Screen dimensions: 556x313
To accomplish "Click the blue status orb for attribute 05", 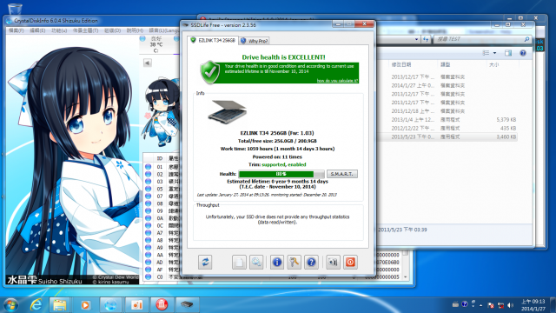I will (x=149, y=189).
